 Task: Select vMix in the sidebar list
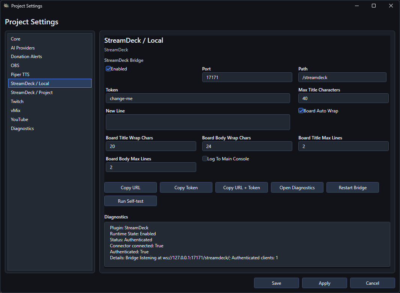coord(50,110)
